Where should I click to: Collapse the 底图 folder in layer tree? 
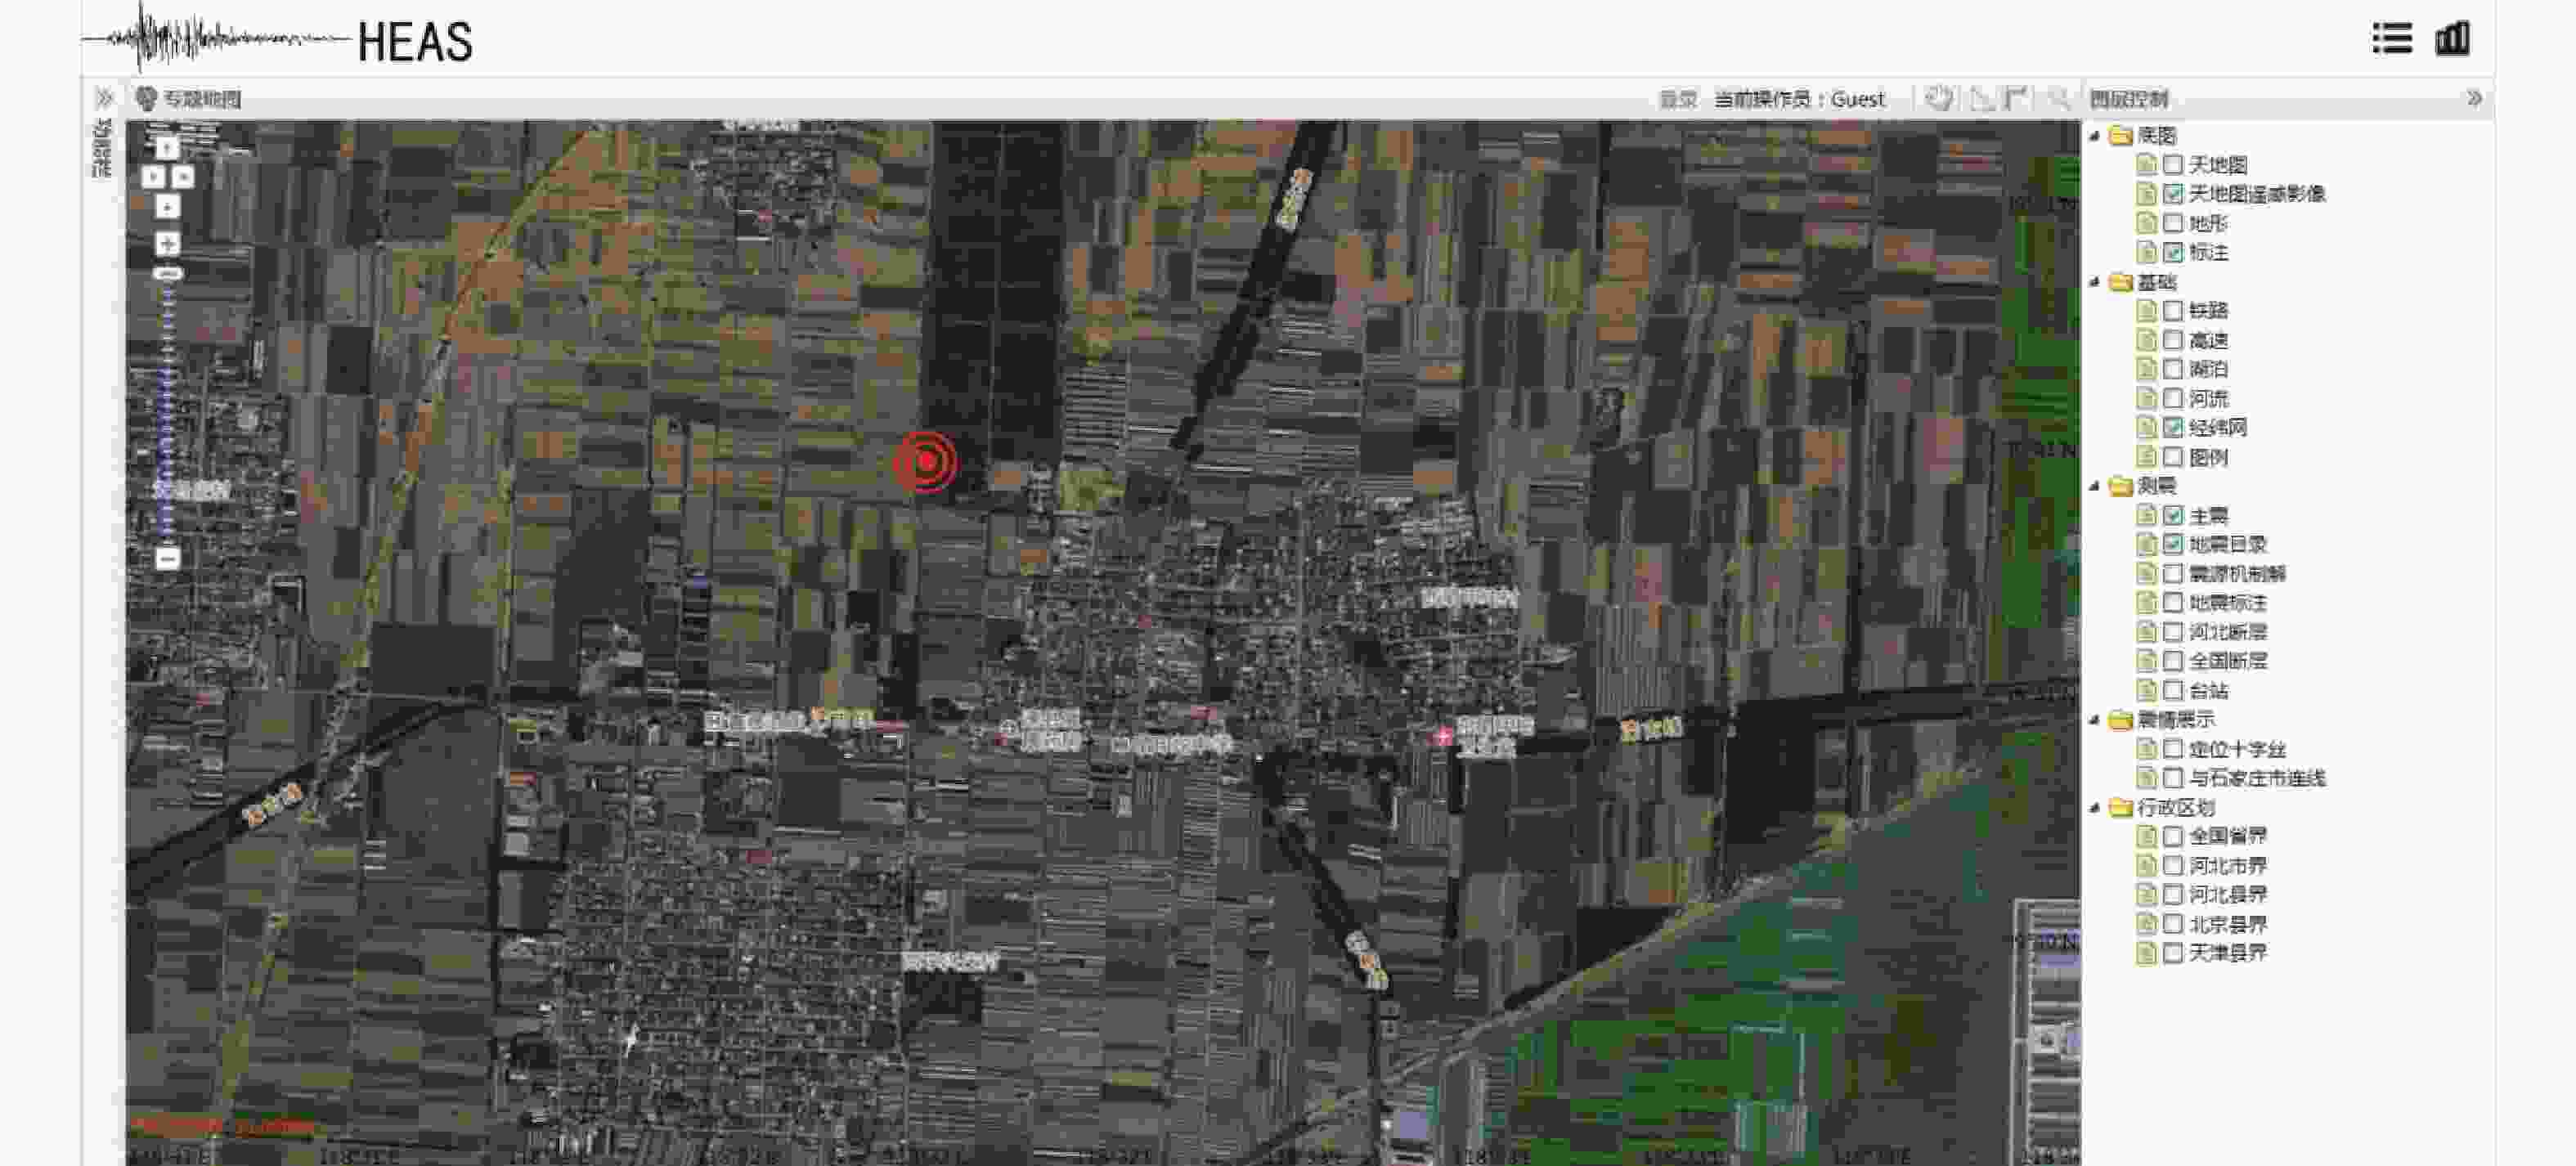pos(2095,135)
